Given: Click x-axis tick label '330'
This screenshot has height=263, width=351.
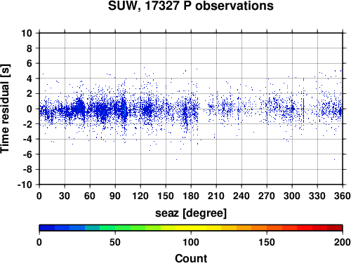Looking at the screenshot, I should pos(317,196).
